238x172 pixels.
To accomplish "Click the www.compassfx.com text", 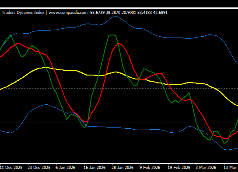I will (x=68, y=13).
